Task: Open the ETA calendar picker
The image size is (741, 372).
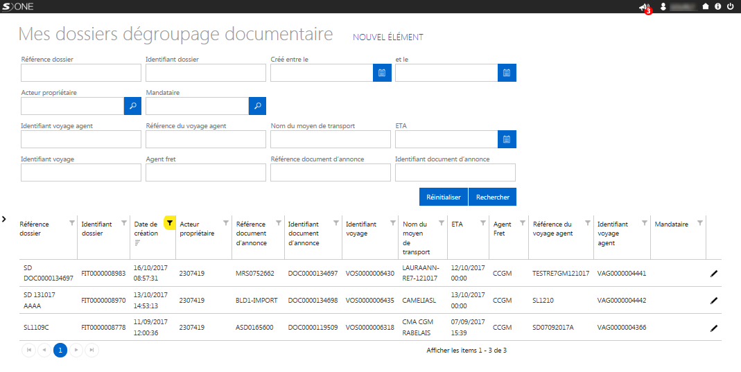Action: (507, 139)
